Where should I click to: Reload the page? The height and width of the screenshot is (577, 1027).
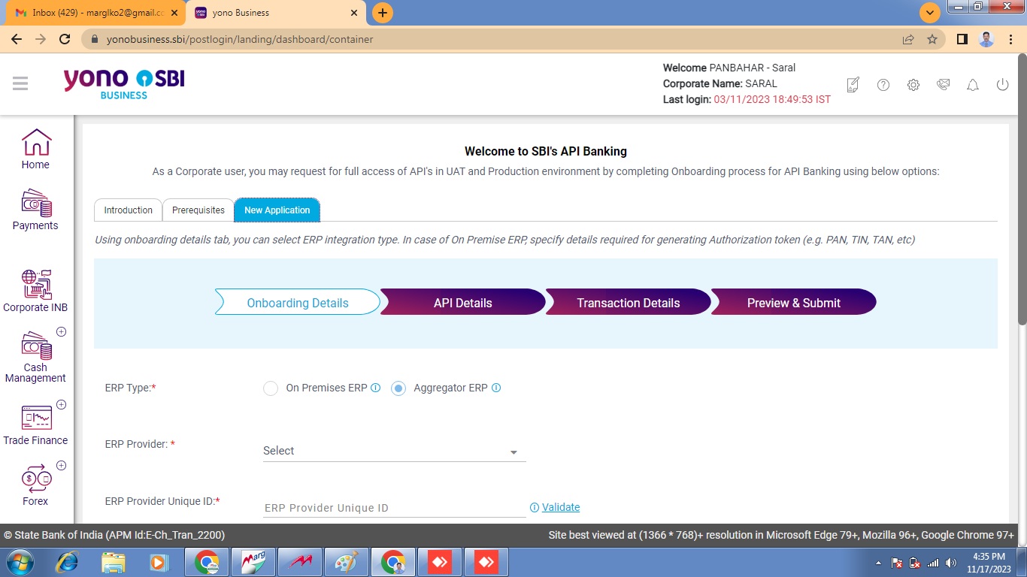click(65, 39)
